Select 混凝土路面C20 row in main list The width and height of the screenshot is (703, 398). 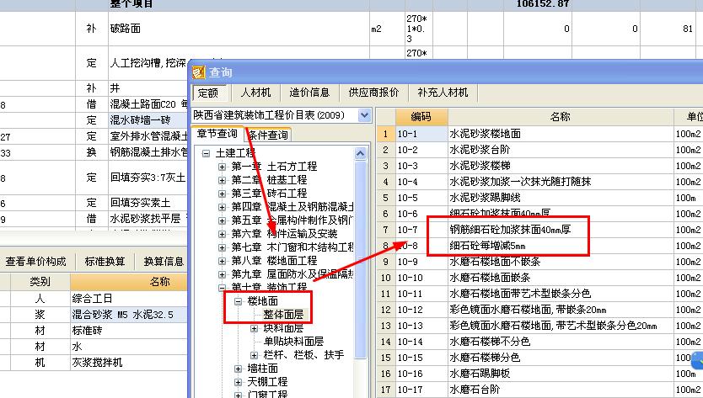coord(94,105)
